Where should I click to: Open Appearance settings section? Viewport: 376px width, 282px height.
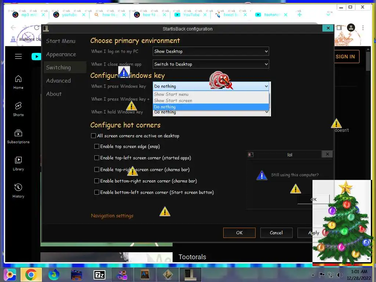click(x=61, y=54)
